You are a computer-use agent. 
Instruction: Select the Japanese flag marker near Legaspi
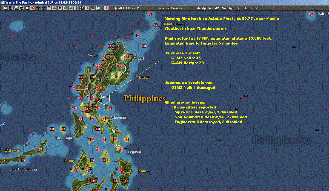click(121, 149)
